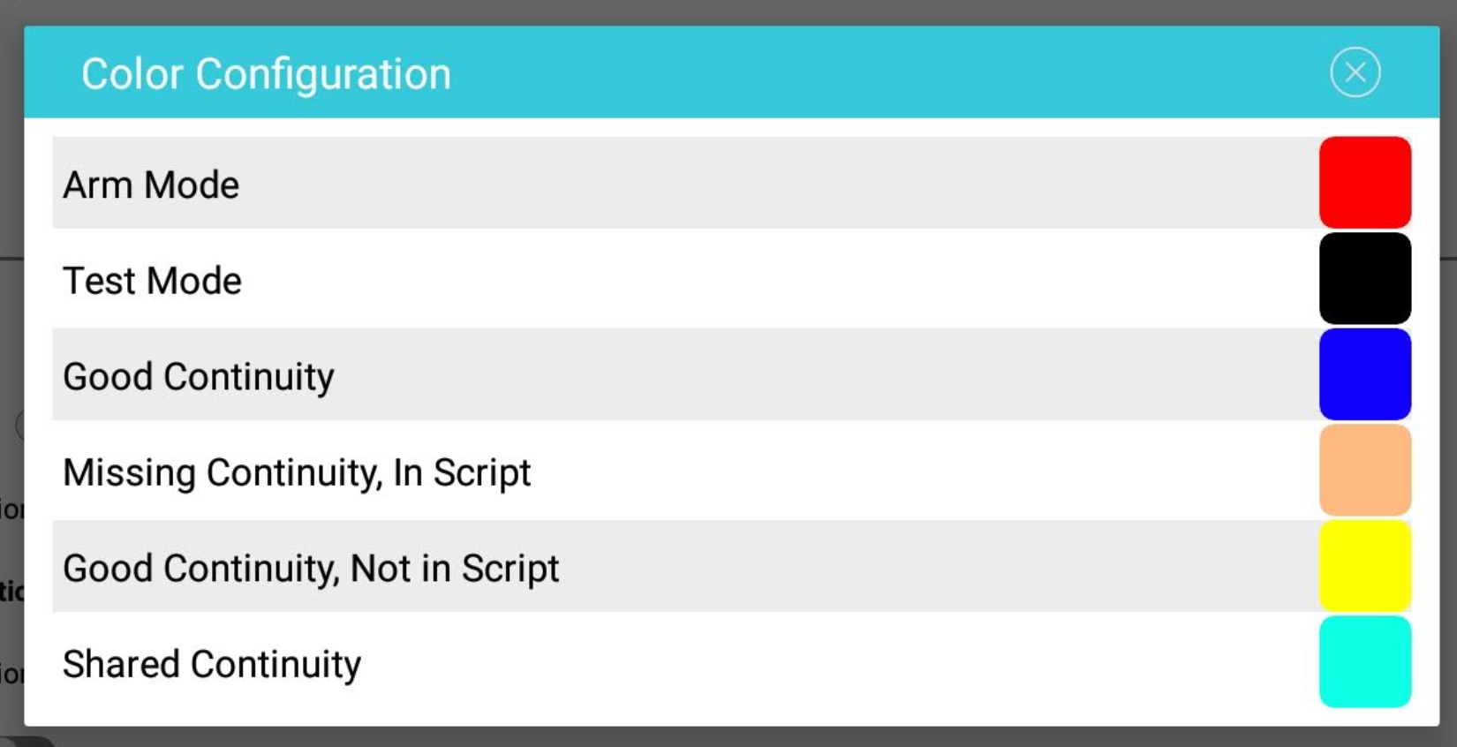Select the Arm Mode label
Viewport: 1457px width, 747px height.
pos(151,185)
